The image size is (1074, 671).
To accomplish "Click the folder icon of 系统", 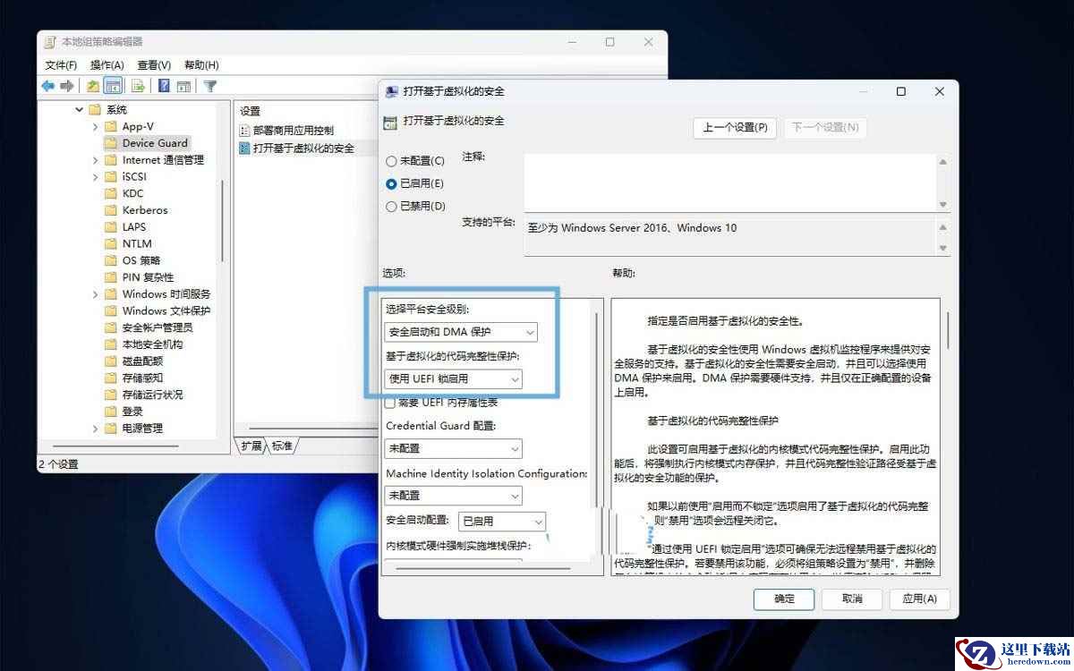I will (95, 109).
